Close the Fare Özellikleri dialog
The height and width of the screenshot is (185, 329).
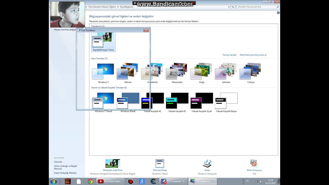146,30
